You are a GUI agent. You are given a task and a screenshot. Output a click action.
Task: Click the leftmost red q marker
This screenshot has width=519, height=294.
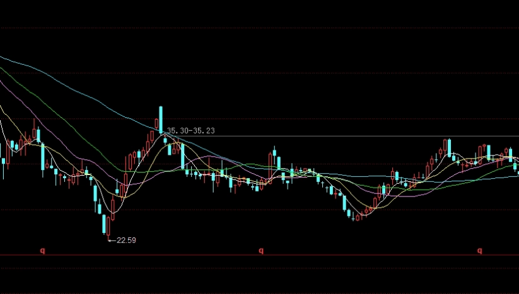tap(43, 250)
